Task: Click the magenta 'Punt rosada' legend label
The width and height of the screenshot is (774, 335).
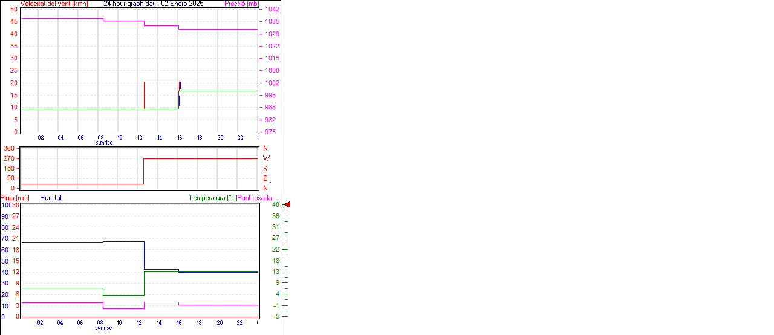Action: [x=255, y=198]
